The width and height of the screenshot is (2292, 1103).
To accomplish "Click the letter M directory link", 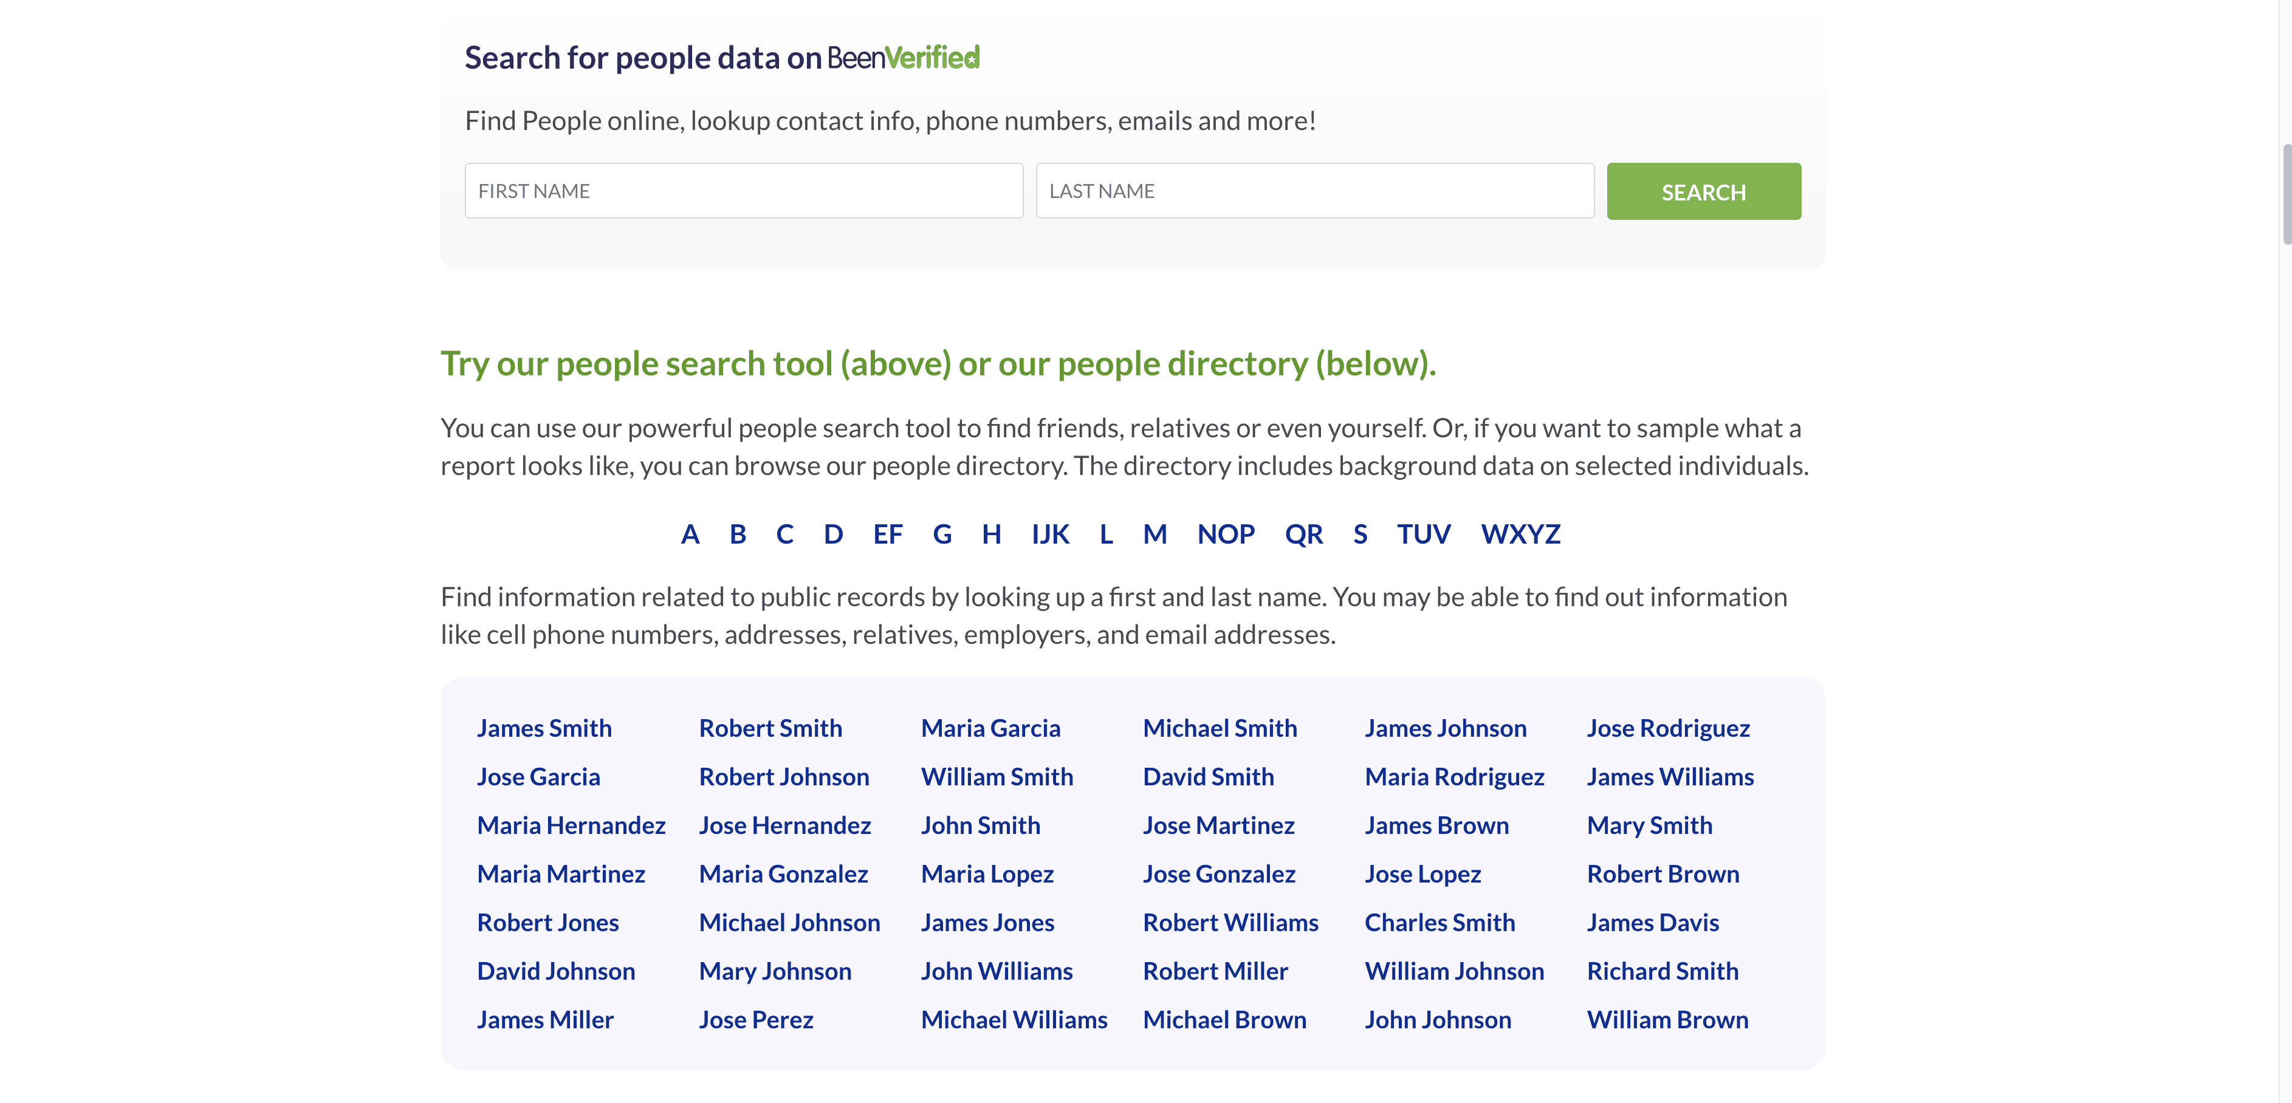I will point(1154,534).
